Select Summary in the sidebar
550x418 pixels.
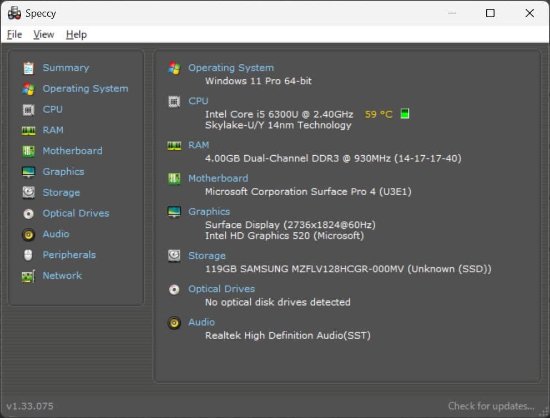[x=66, y=68]
